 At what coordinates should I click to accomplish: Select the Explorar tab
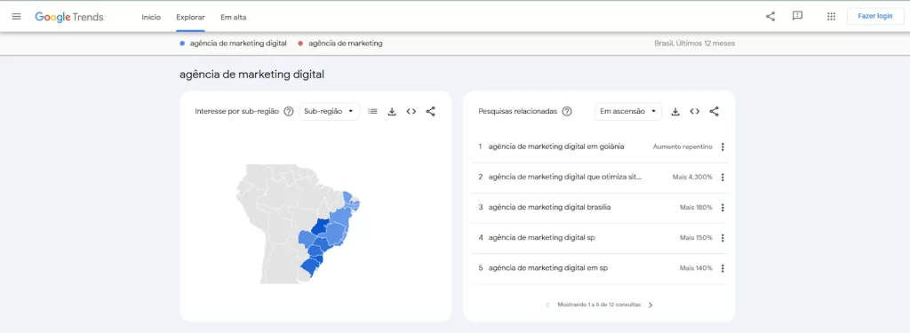coord(190,17)
